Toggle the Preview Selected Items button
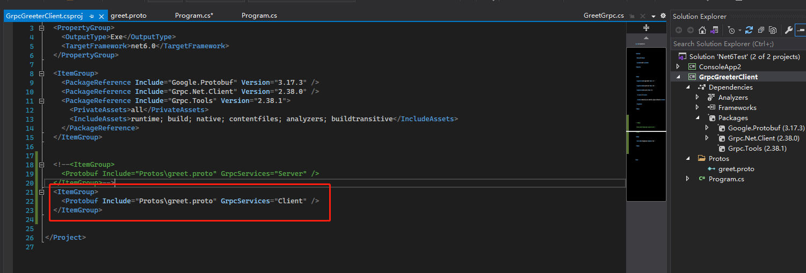806x273 pixels. pyautogui.click(x=801, y=30)
